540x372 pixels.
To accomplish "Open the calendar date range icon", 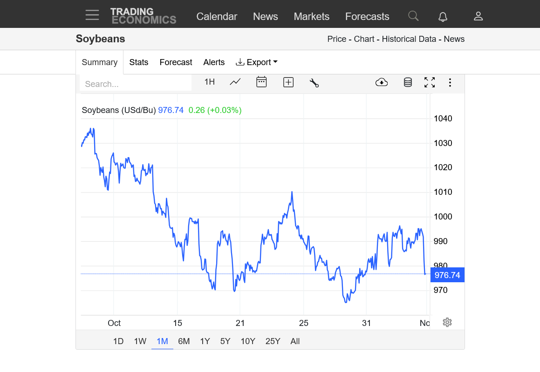I will coord(261,82).
